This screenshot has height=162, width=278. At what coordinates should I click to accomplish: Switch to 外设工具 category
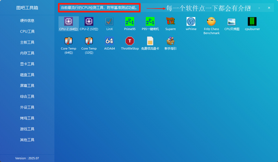[x=27, y=107]
